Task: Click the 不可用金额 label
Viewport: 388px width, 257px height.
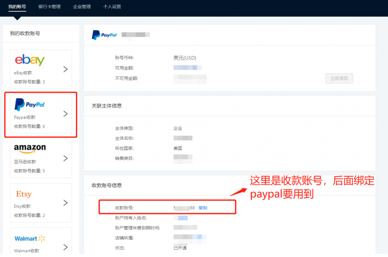Action: (x=127, y=79)
